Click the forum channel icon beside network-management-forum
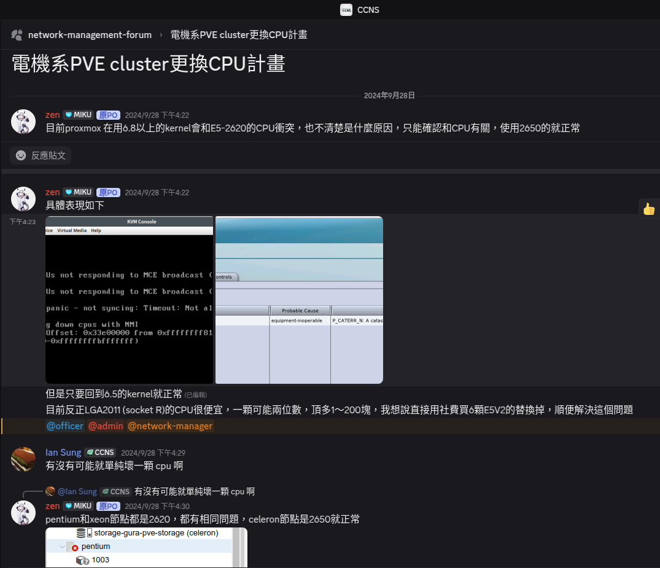660x568 pixels. (17, 35)
